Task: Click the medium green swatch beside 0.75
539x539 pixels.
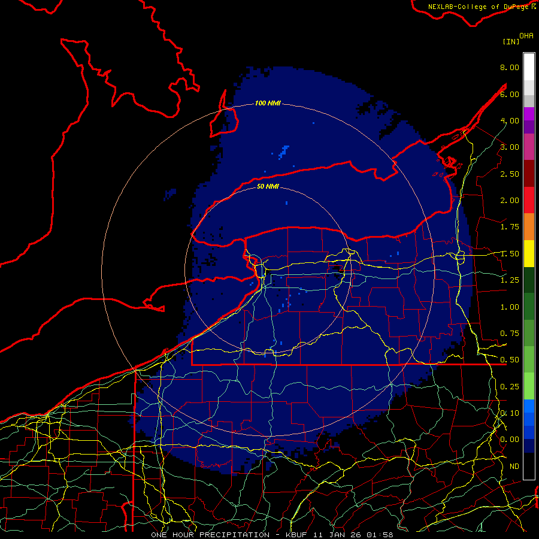Action: pos(529,333)
